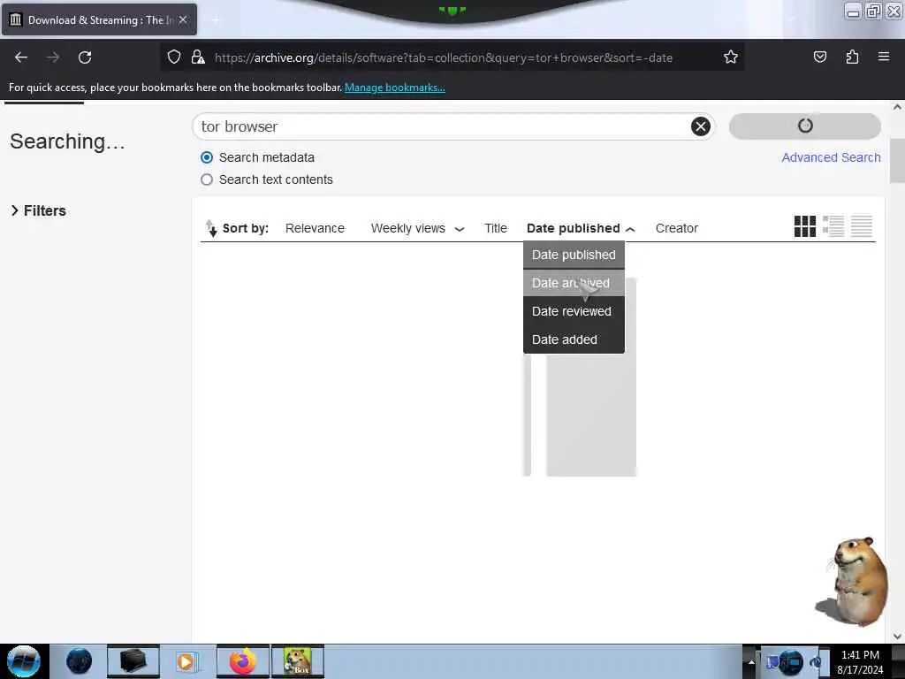Clear the tor browser search text
The width and height of the screenshot is (905, 679).
(x=700, y=126)
